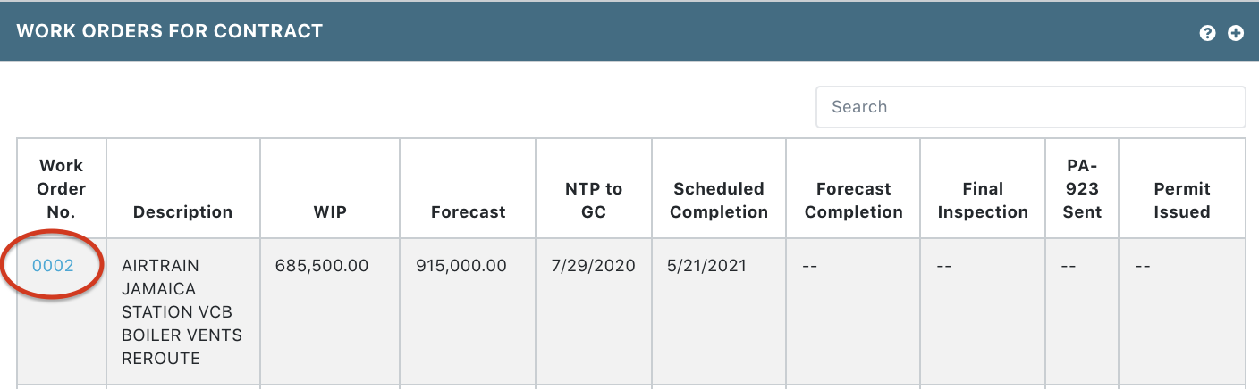This screenshot has width=1259, height=389.
Task: Sort by PA-923 Sent column header
Action: point(1082,189)
